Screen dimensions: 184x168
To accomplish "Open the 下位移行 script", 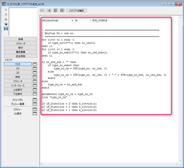I will [x=17, y=94].
